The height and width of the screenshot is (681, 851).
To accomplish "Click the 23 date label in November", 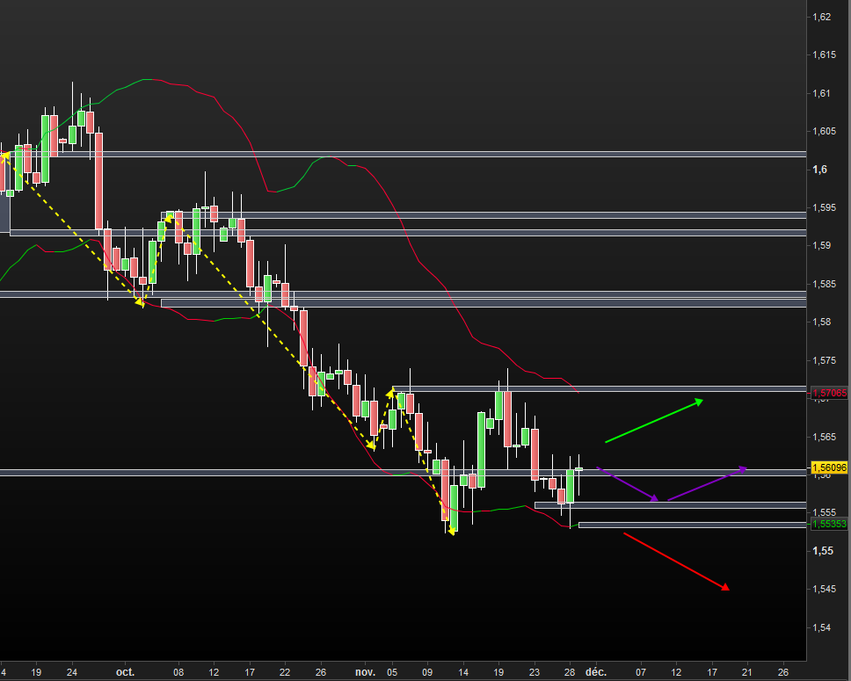I will pos(534,672).
